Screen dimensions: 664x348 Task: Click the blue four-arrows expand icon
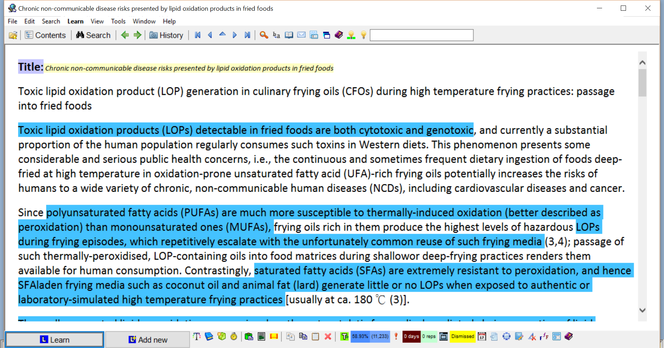coord(507,336)
